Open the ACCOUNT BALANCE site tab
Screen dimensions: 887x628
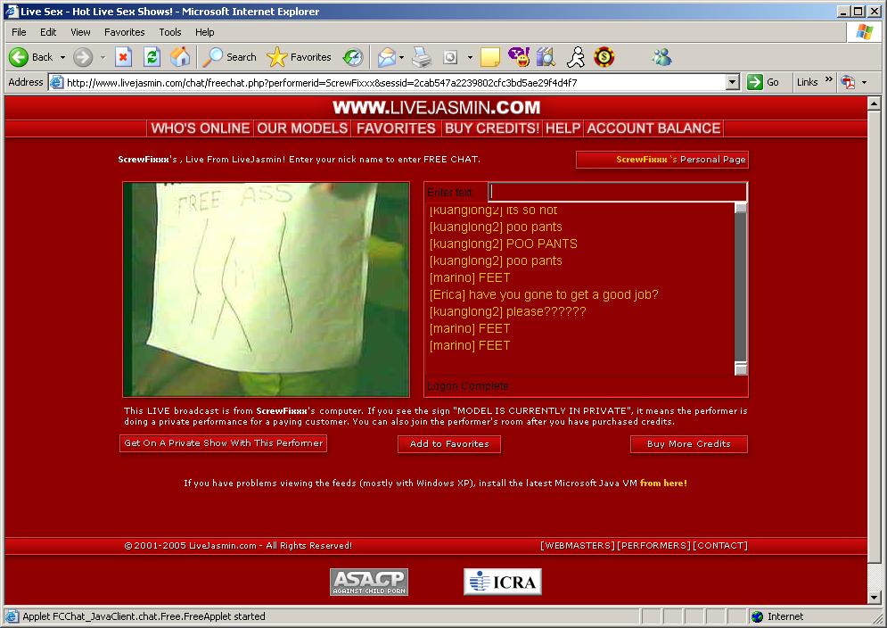pos(654,128)
